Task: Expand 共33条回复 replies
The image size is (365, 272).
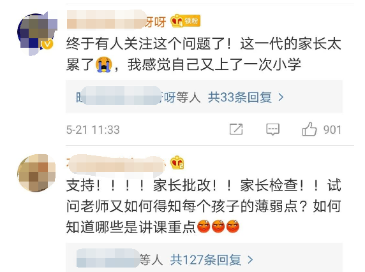Action: point(240,97)
